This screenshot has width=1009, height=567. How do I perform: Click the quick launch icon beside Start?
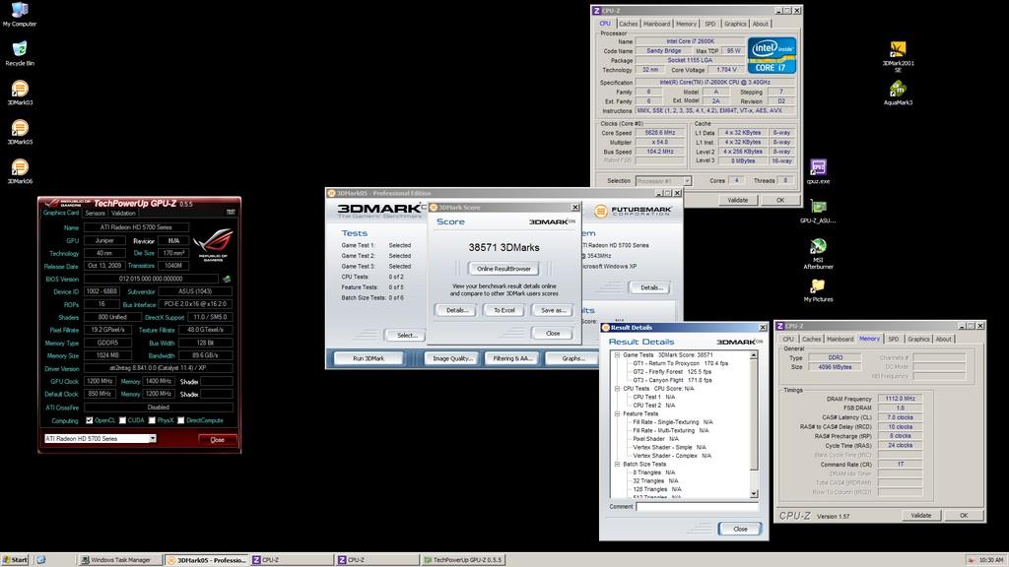pos(41,560)
